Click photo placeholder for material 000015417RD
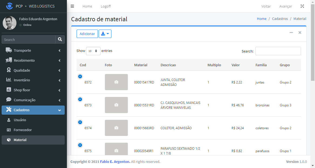This screenshot has height=168, width=315. tap(116, 82)
